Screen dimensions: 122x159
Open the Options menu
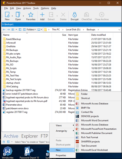click(x=45, y=8)
